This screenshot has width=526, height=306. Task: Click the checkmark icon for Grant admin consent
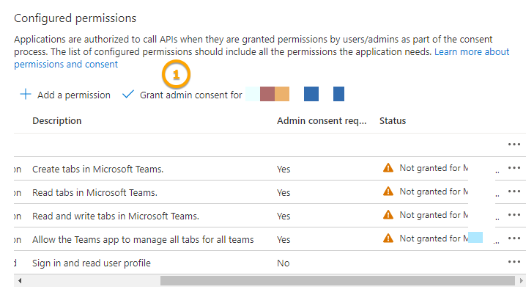[128, 95]
